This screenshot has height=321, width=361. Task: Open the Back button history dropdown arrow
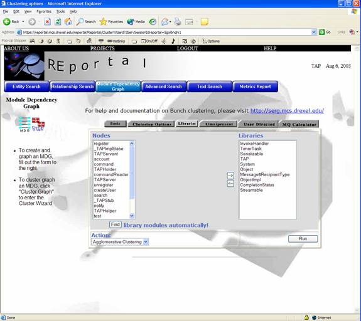click(x=23, y=21)
